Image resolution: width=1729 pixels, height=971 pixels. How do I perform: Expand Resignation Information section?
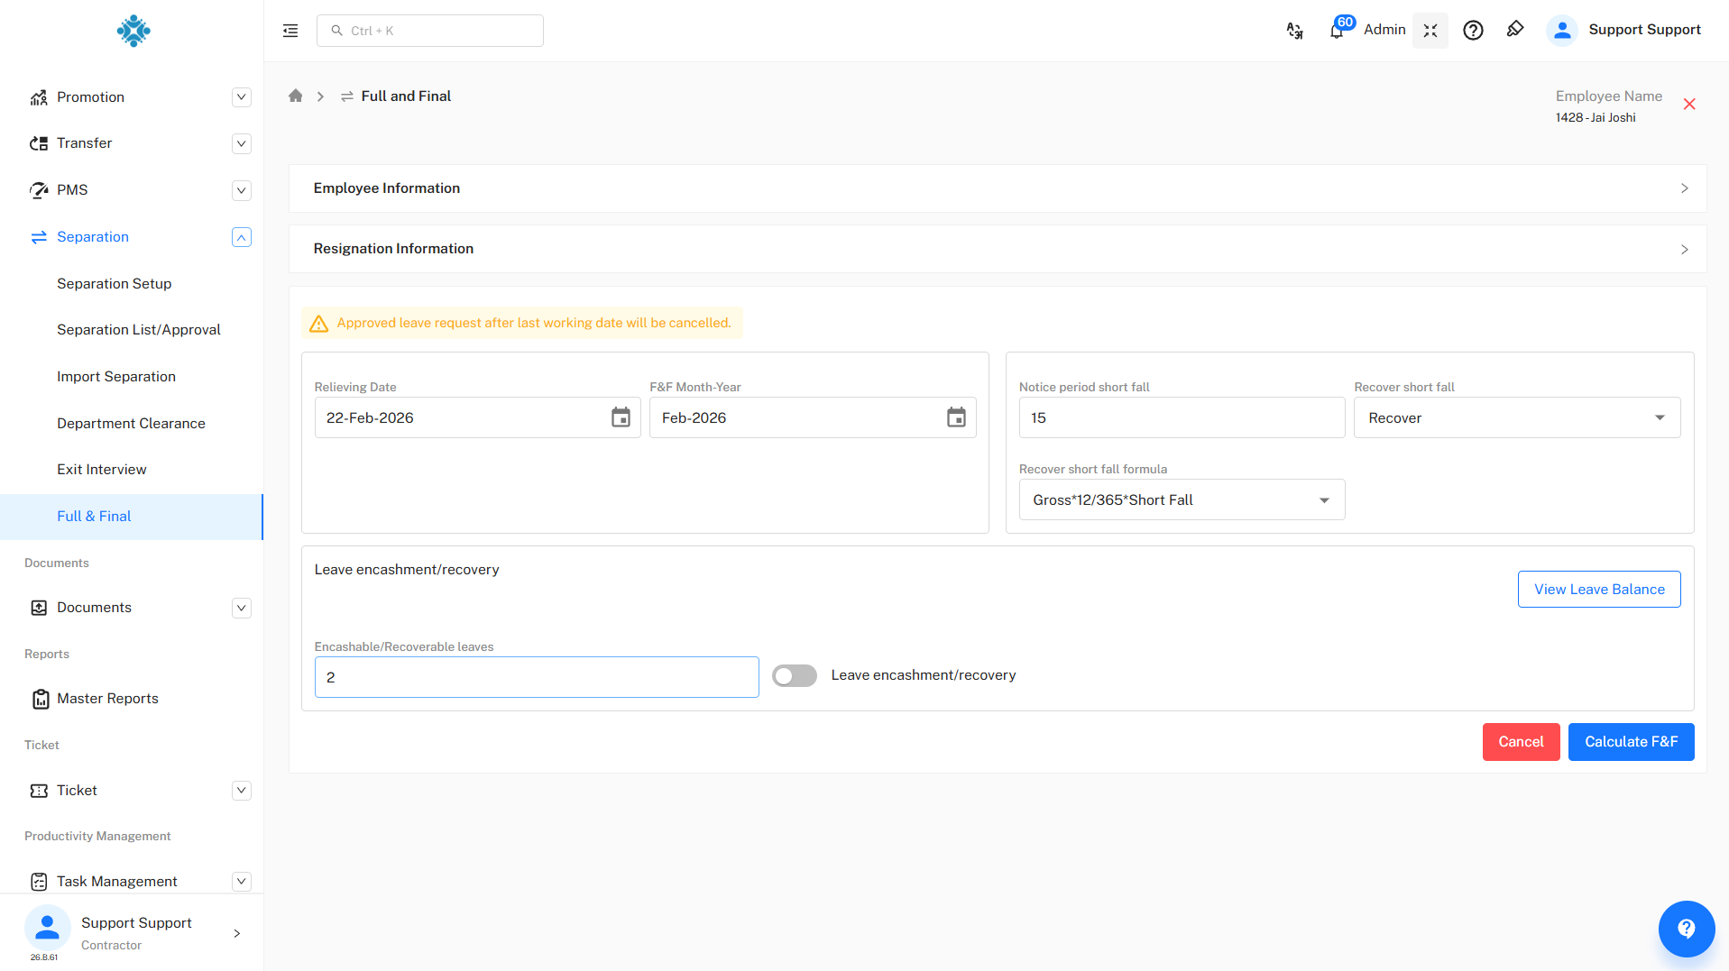tap(998, 249)
